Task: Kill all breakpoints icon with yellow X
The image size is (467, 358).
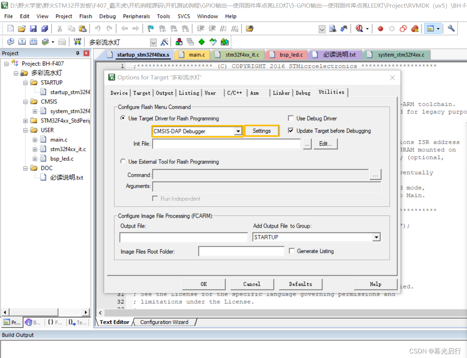Action: click(x=415, y=29)
